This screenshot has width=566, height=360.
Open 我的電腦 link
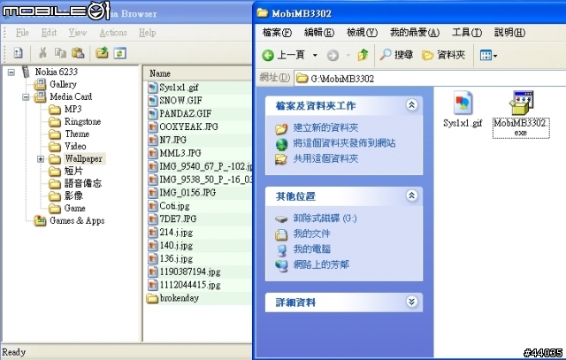pos(311,249)
